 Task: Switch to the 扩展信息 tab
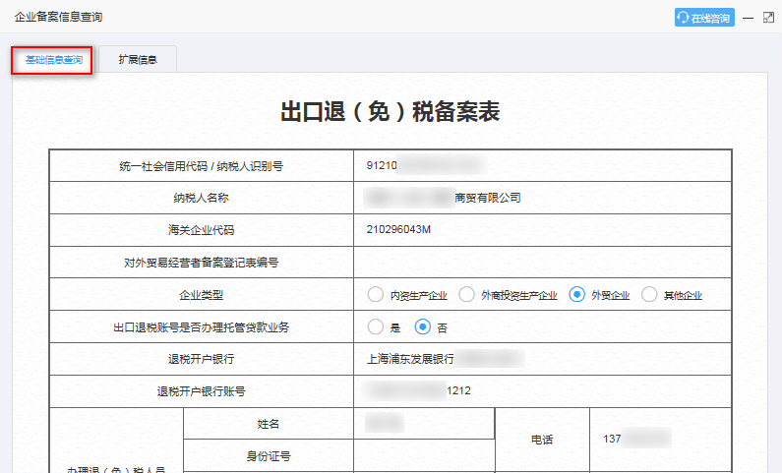(x=138, y=60)
